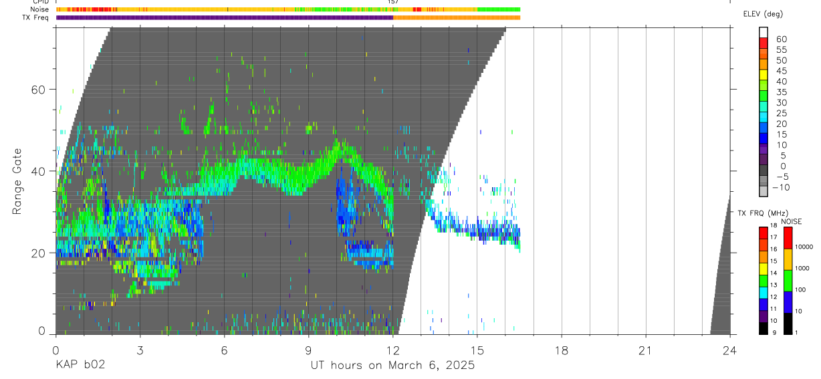
Task: Pick the blue NOISE colorbar segment between 10 and 100
Action: (x=789, y=302)
